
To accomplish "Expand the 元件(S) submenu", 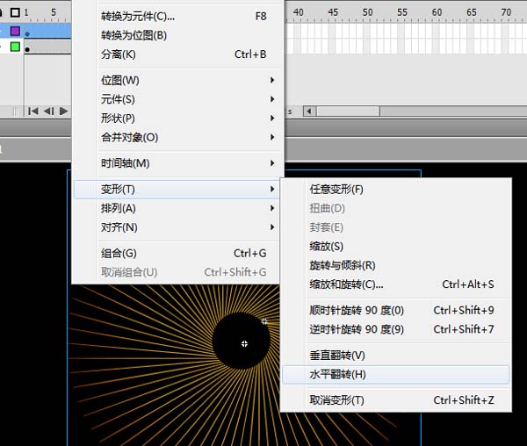I will click(177, 99).
